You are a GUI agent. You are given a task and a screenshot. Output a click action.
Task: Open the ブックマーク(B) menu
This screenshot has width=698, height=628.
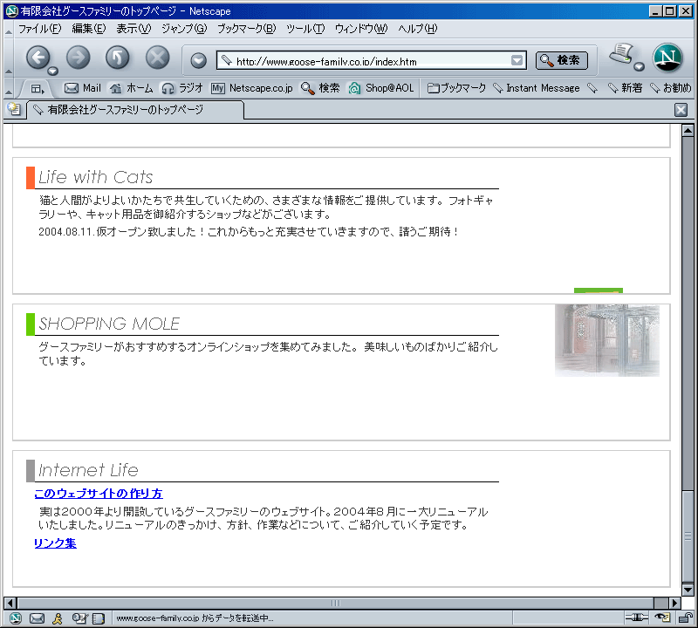pos(246,29)
